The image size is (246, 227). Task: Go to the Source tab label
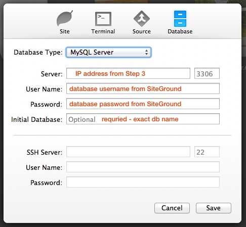pyautogui.click(x=142, y=31)
